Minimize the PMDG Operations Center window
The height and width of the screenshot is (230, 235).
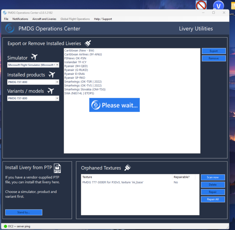203,13
